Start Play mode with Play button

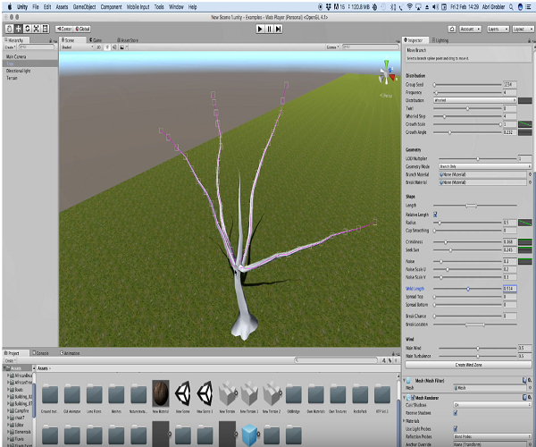coord(260,30)
